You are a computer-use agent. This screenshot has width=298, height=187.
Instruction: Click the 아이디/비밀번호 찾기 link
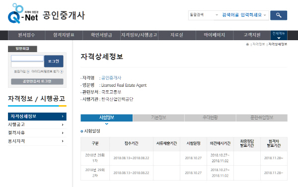(x=45, y=71)
